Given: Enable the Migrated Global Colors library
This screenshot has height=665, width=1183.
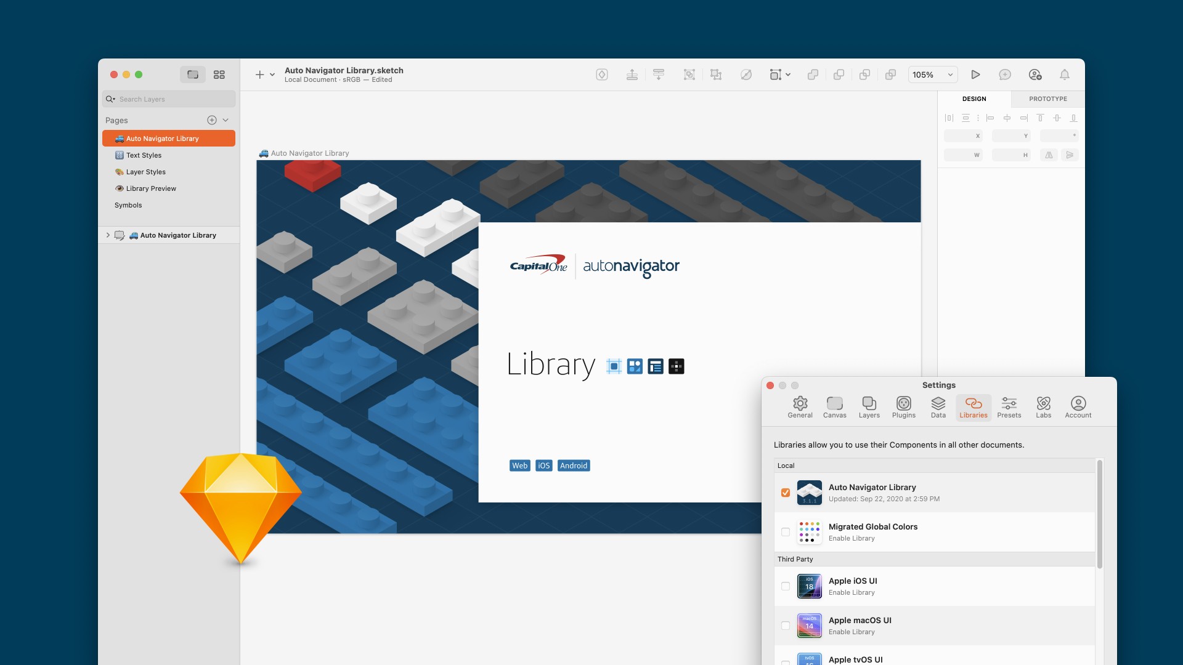Looking at the screenshot, I should 786,532.
